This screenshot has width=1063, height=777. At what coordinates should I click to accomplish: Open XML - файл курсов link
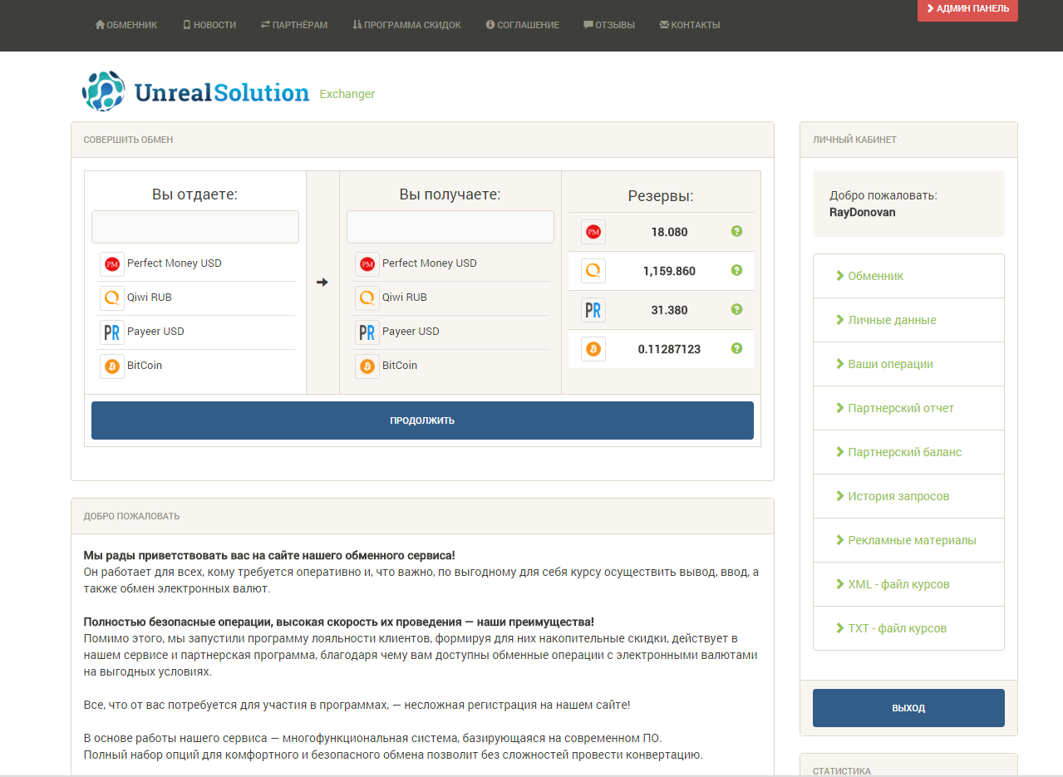tap(898, 584)
